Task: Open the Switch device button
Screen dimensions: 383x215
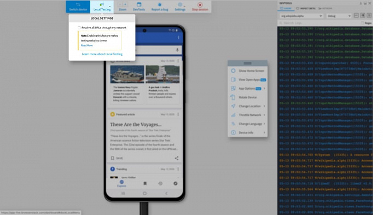Action: (x=78, y=7)
